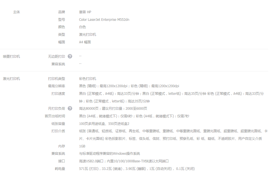
Task: Select the 月打印负荷 label
Action: point(56,109)
